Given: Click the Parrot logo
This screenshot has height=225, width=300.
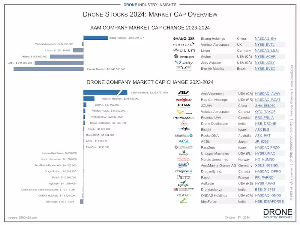Looking at the screenshot, I should pyautogui.click(x=184, y=177).
